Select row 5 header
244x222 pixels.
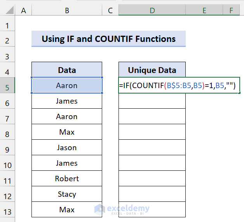7,86
